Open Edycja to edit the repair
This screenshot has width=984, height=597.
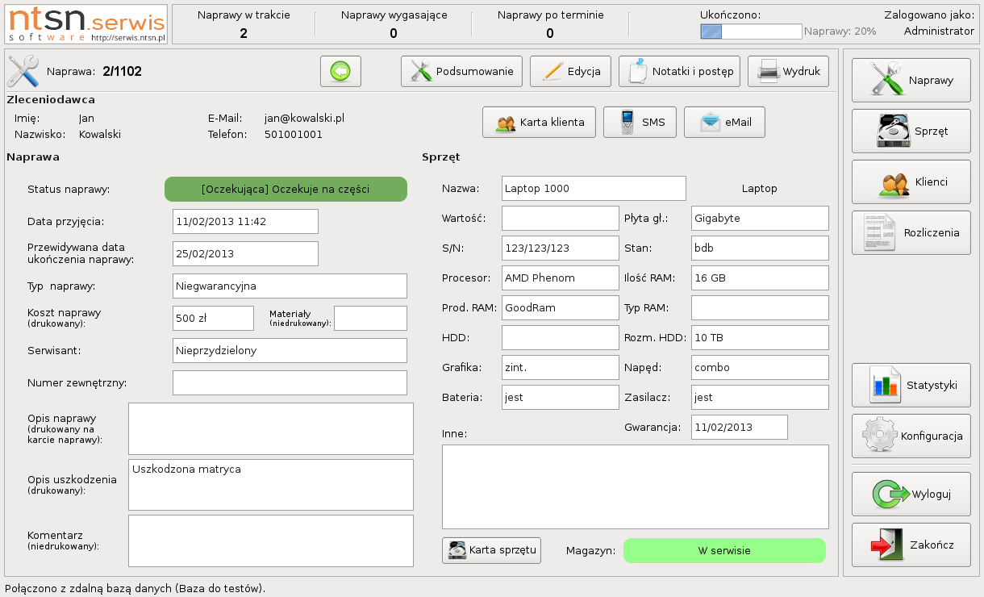tap(570, 71)
